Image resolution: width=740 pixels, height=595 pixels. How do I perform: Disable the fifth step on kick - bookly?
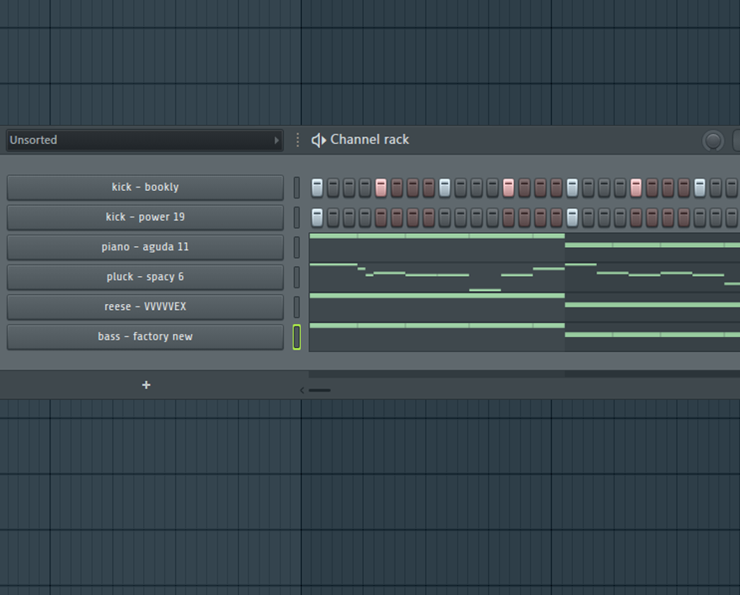(x=380, y=188)
